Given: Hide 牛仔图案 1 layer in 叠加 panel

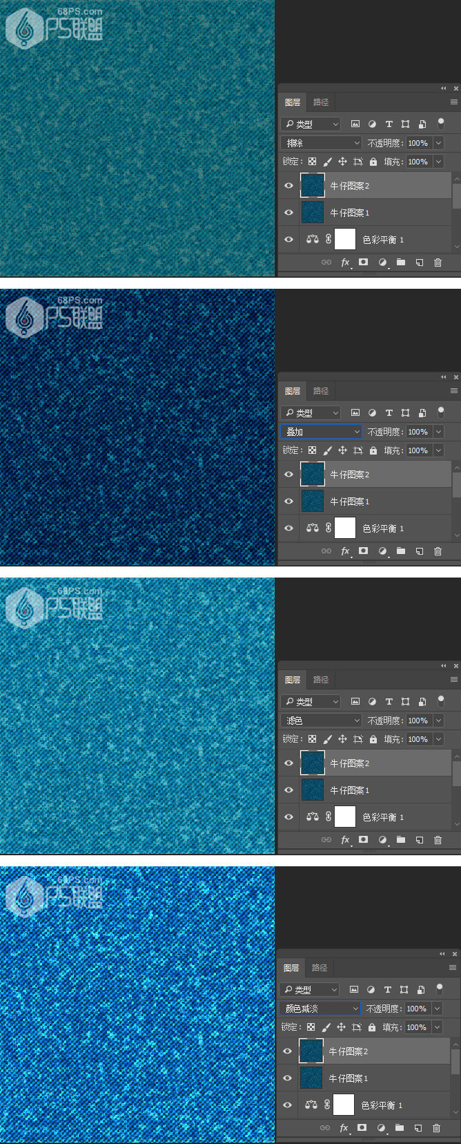Looking at the screenshot, I should tap(289, 502).
